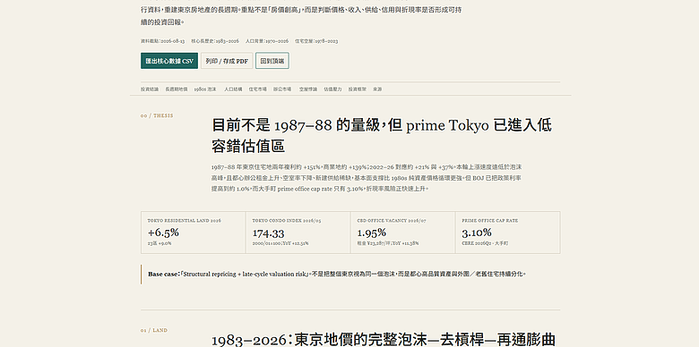The image size is (699, 347).
Task: Select the 投資框架 nav link
Action: pyautogui.click(x=358, y=89)
